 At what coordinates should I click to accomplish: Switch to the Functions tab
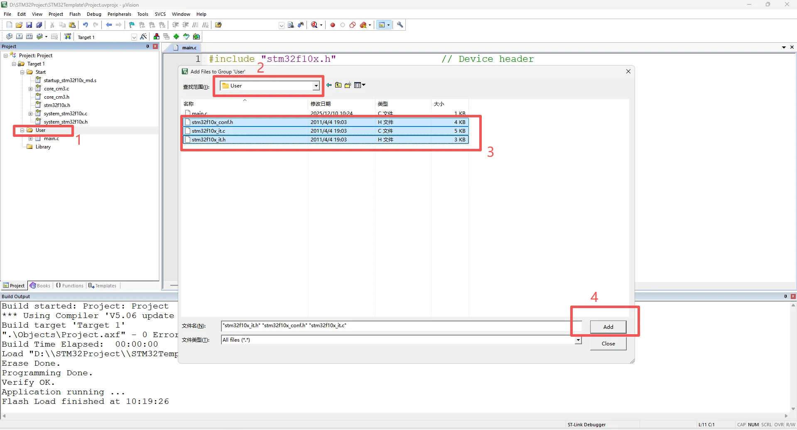[70, 286]
